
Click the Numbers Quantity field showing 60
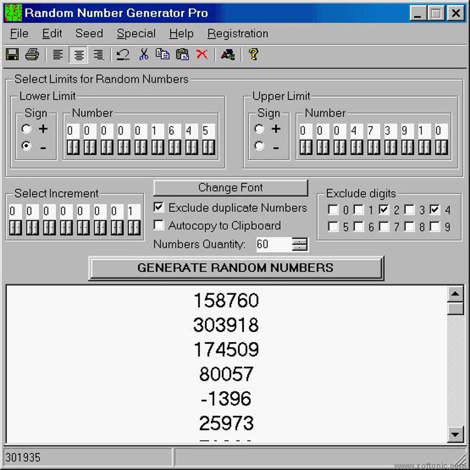274,244
